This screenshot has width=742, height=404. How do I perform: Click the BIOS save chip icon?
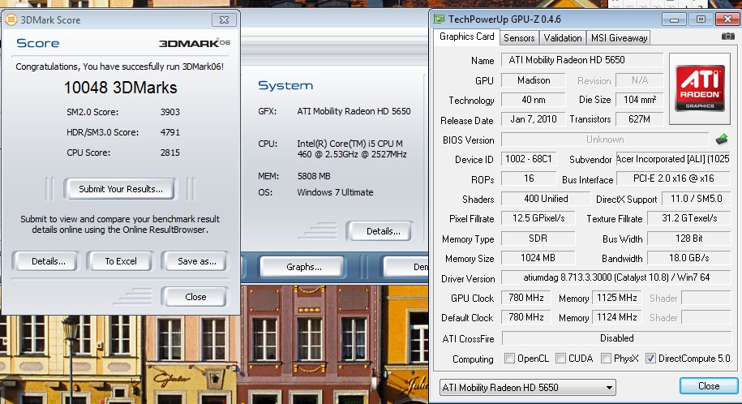pos(721,140)
